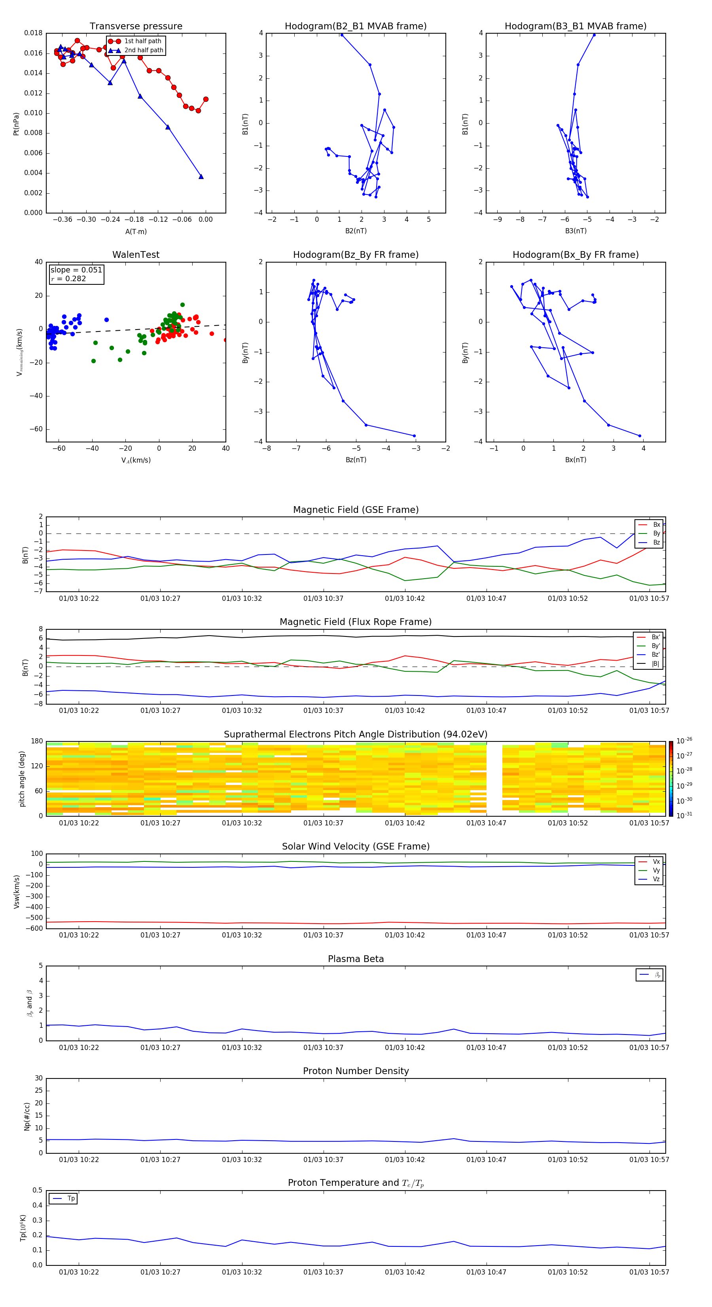712x1307 pixels.
Task: Click the |B| legend entry in Flux Rope plot
Action: [x=648, y=664]
